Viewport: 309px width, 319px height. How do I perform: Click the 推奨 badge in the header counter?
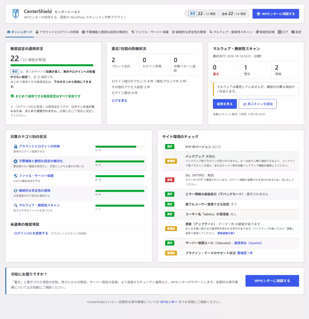(x=193, y=14)
